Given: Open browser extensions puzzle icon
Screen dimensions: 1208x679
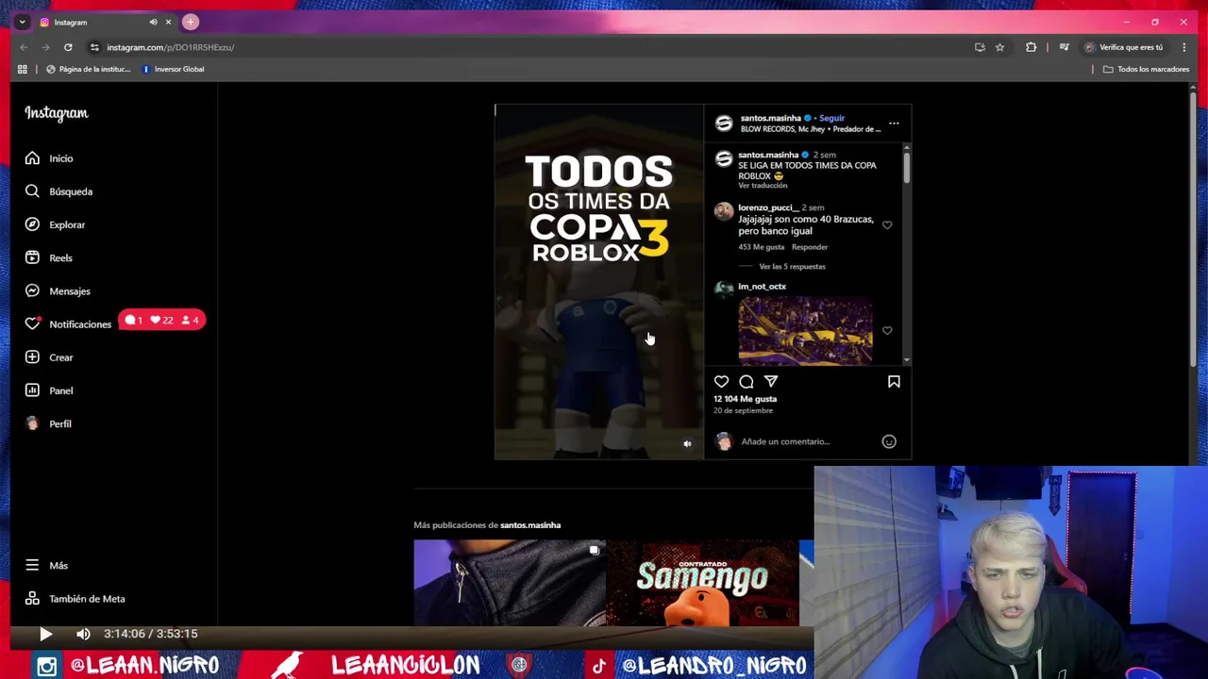Looking at the screenshot, I should (1031, 47).
